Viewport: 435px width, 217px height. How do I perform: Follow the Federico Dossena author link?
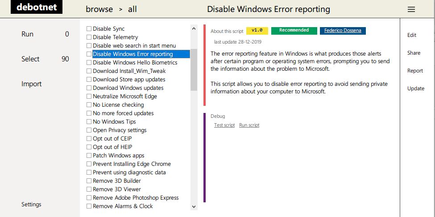pyautogui.click(x=343, y=31)
